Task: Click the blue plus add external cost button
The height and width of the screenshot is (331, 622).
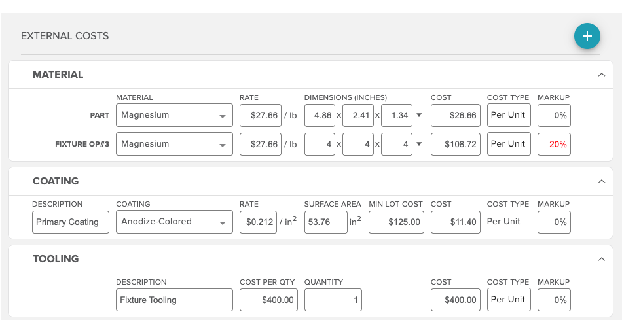Action: (587, 36)
